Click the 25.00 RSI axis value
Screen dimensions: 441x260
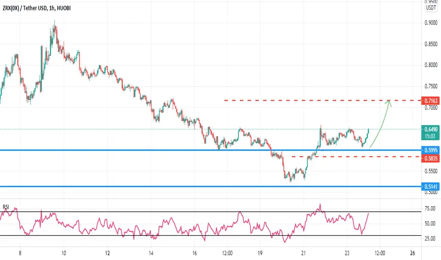430,239
